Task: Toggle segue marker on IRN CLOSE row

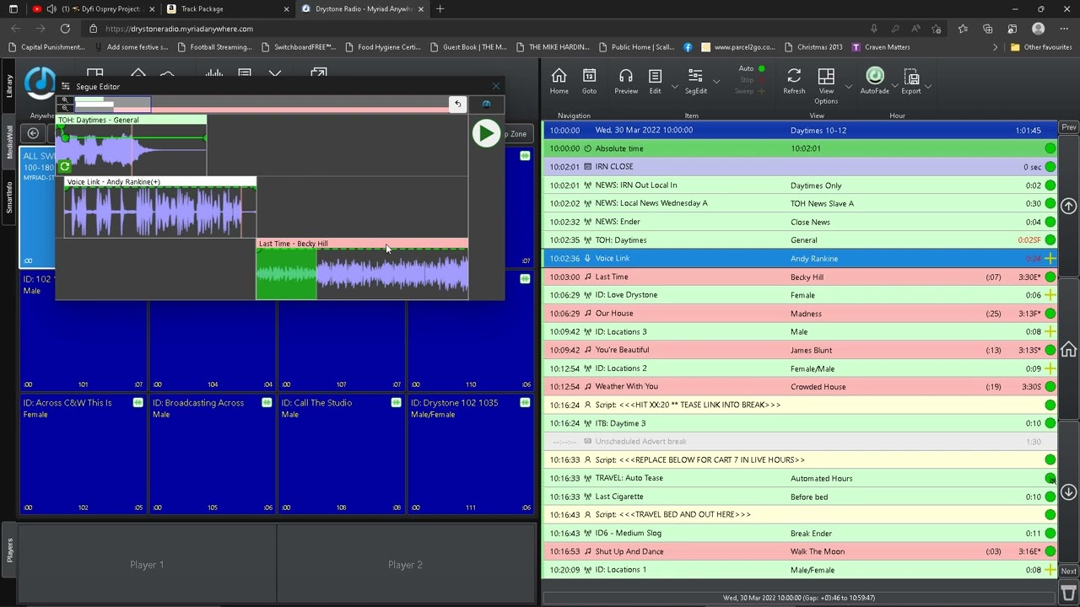Action: tap(1050, 167)
